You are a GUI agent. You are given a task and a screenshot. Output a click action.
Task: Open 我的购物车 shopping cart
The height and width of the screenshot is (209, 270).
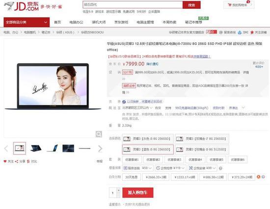239,5
